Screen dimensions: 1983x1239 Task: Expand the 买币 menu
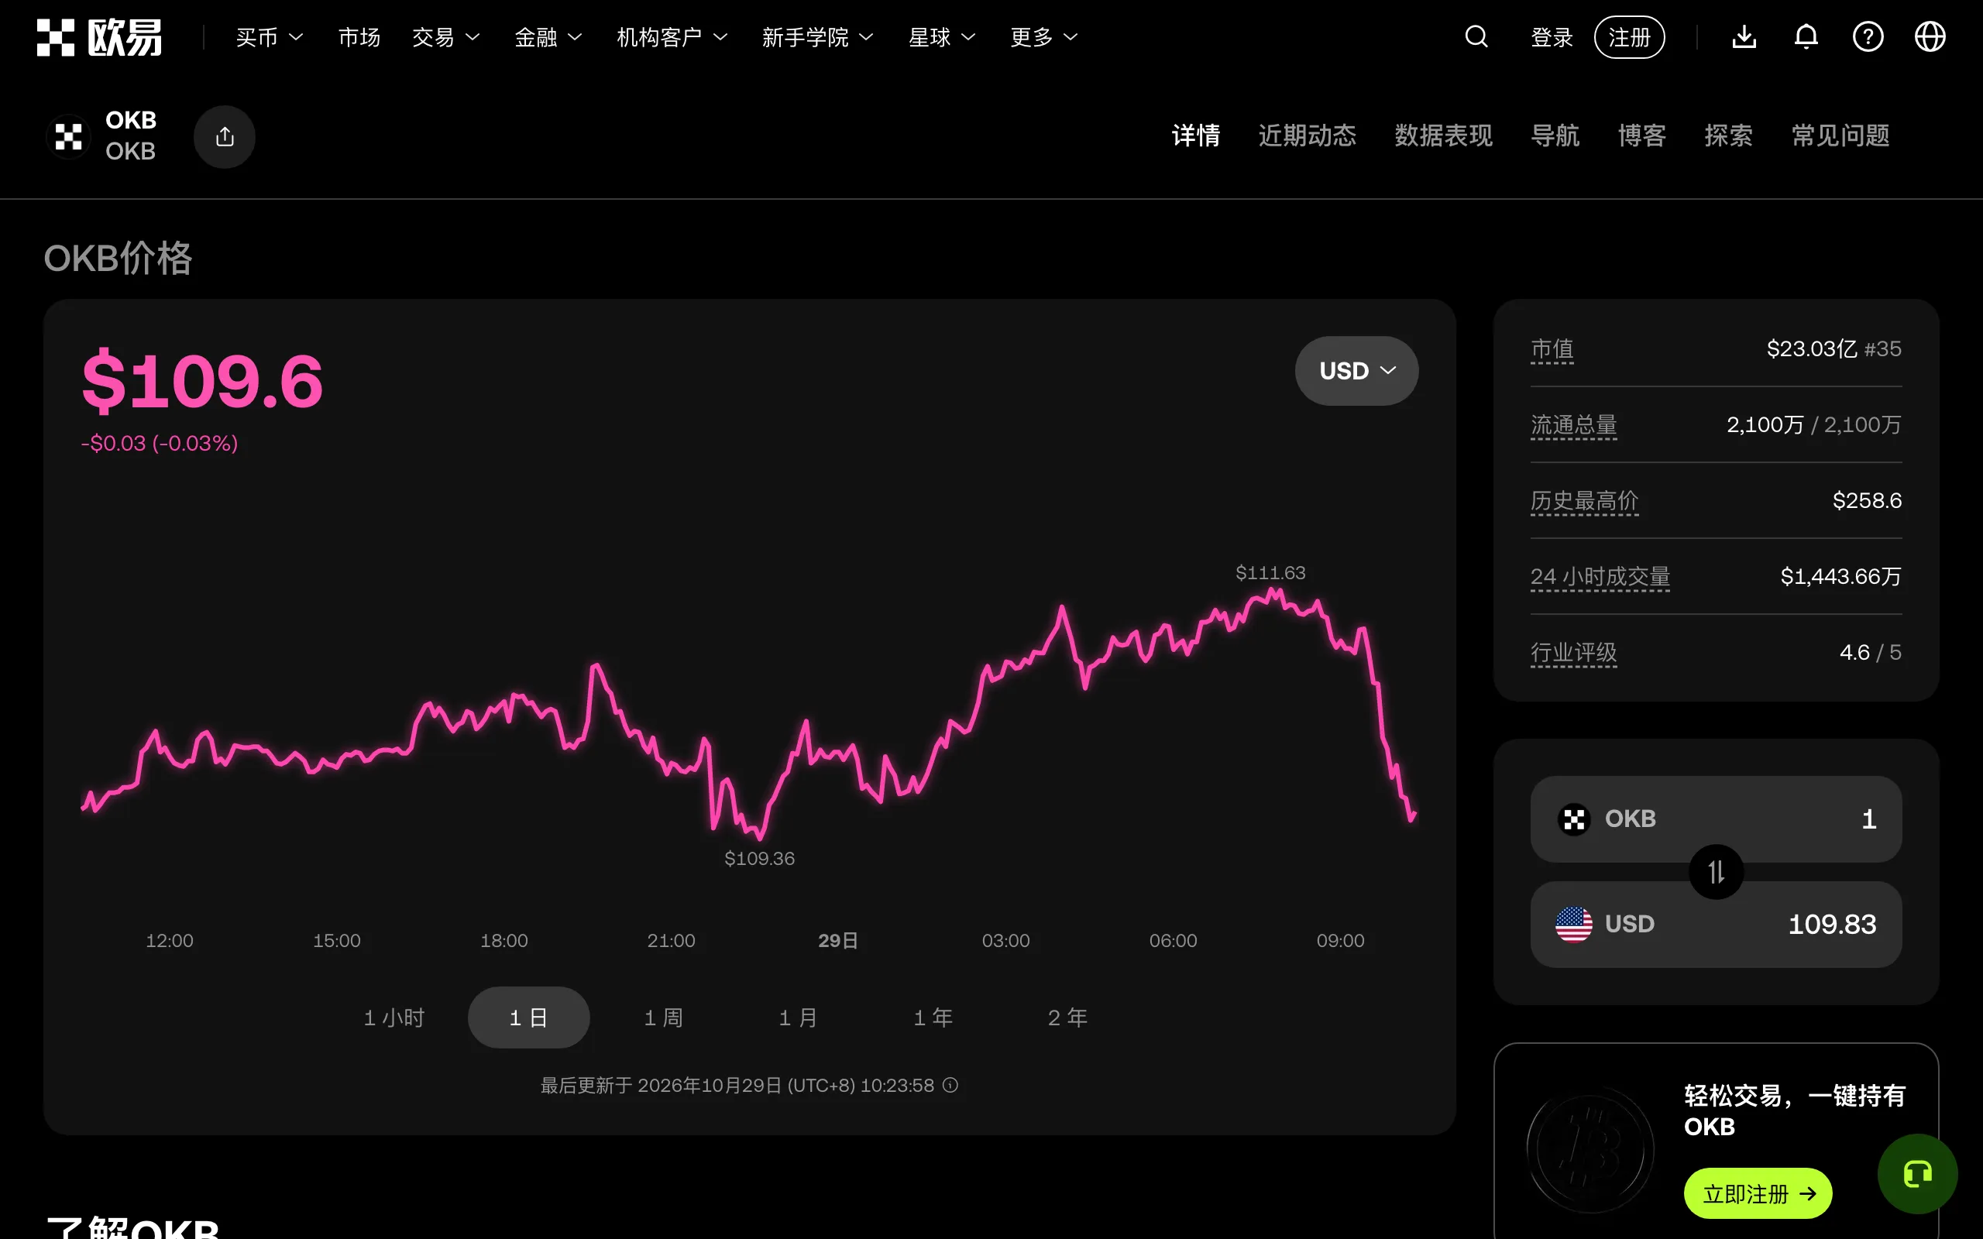pos(270,38)
